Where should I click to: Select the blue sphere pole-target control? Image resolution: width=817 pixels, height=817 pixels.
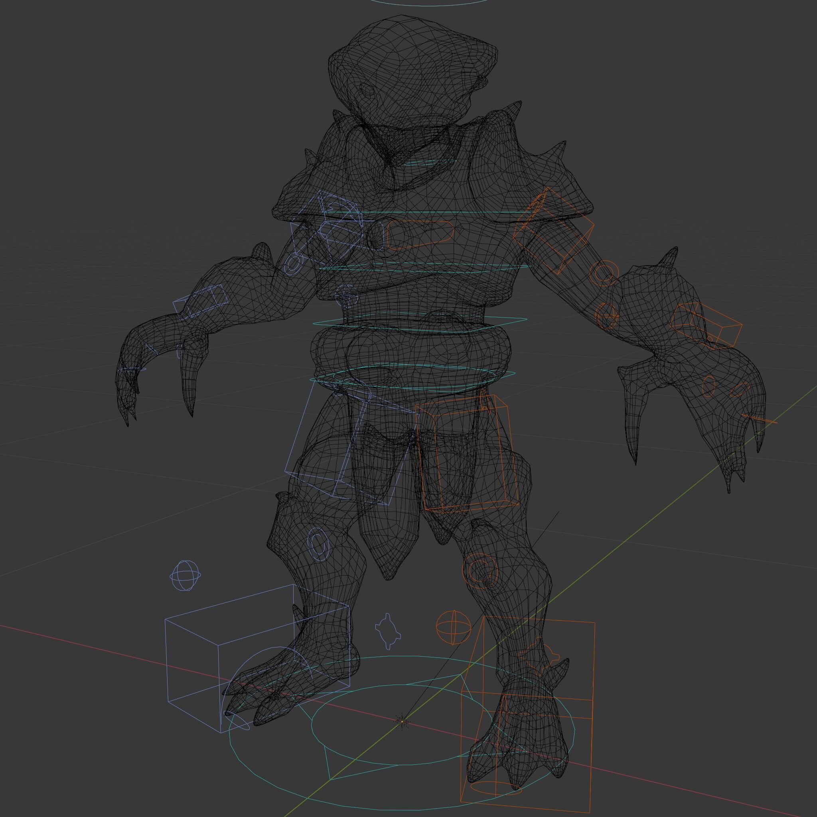pyautogui.click(x=185, y=576)
